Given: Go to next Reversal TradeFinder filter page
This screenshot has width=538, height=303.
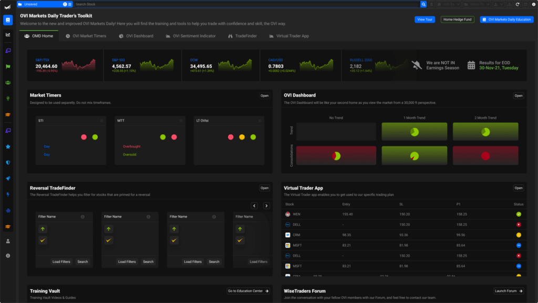Looking at the screenshot, I should coord(266,206).
